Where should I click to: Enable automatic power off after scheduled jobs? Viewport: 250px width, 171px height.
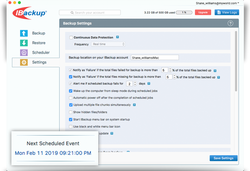(x=71, y=98)
